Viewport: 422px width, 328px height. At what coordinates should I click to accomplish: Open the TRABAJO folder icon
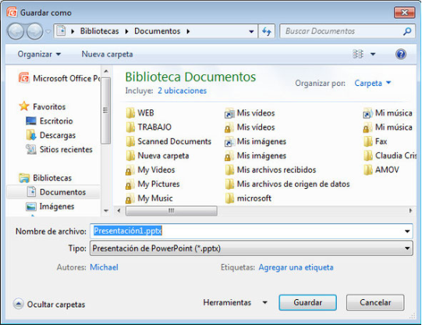(x=130, y=127)
